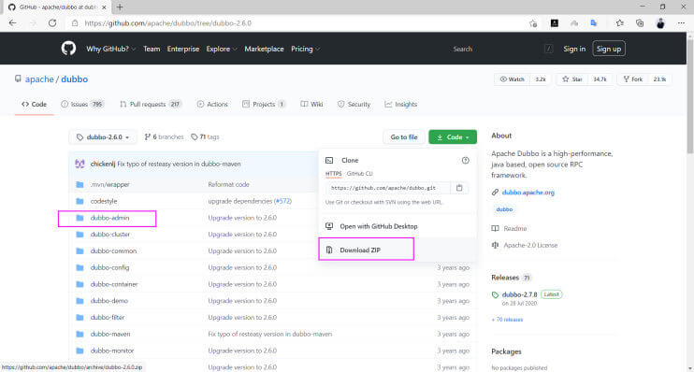Click the Sign up button
694x372 pixels.
(609, 49)
